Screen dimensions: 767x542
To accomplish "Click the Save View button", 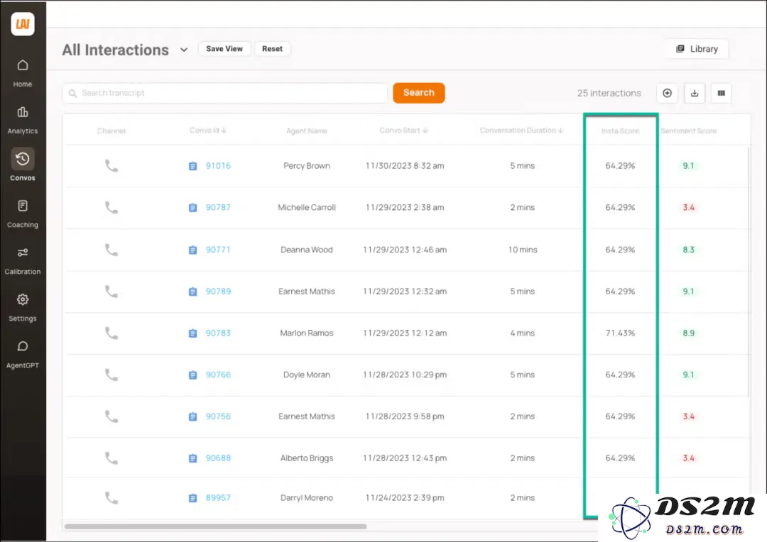I will click(224, 49).
